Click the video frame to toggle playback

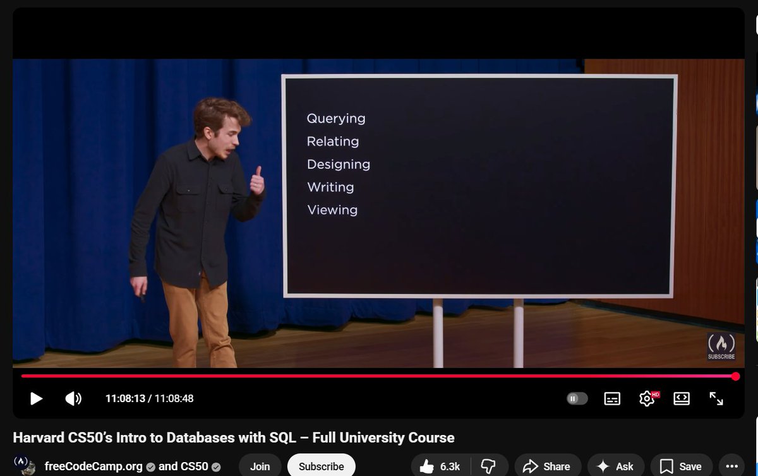[378, 213]
